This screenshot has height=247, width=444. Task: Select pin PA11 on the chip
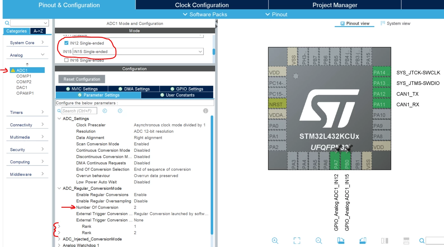[382, 105]
